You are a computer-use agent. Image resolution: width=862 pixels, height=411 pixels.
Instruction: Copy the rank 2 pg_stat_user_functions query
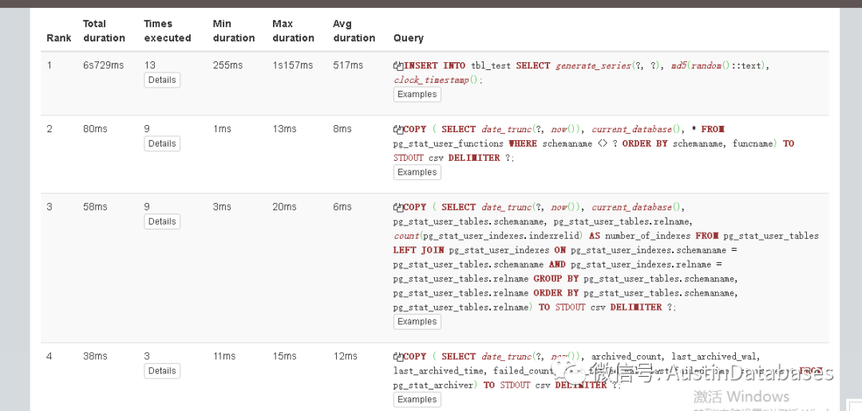tap(398, 130)
